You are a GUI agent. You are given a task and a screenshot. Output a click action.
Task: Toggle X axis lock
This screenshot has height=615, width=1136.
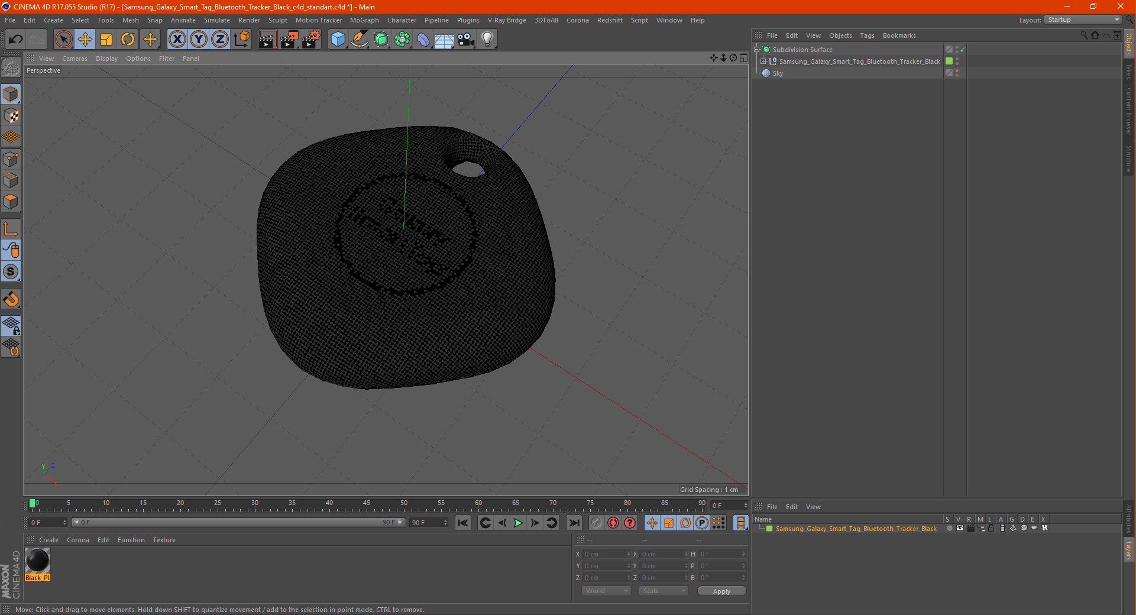tap(177, 40)
